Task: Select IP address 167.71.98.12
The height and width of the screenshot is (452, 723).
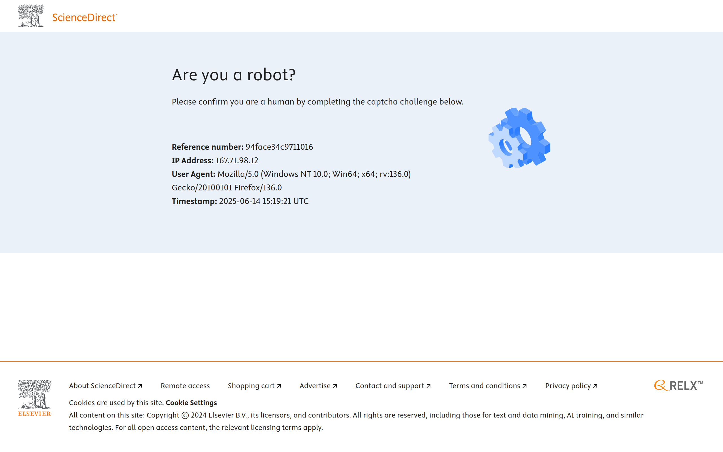Action: [x=237, y=160]
